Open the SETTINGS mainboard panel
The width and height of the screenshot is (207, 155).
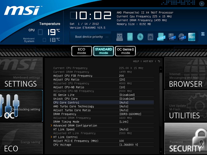click(x=21, y=73)
